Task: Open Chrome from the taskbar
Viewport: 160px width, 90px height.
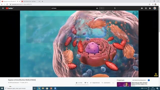Action: 39,88
